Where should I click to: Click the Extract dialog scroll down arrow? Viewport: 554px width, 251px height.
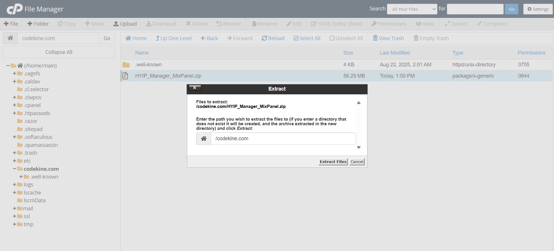coord(359,147)
